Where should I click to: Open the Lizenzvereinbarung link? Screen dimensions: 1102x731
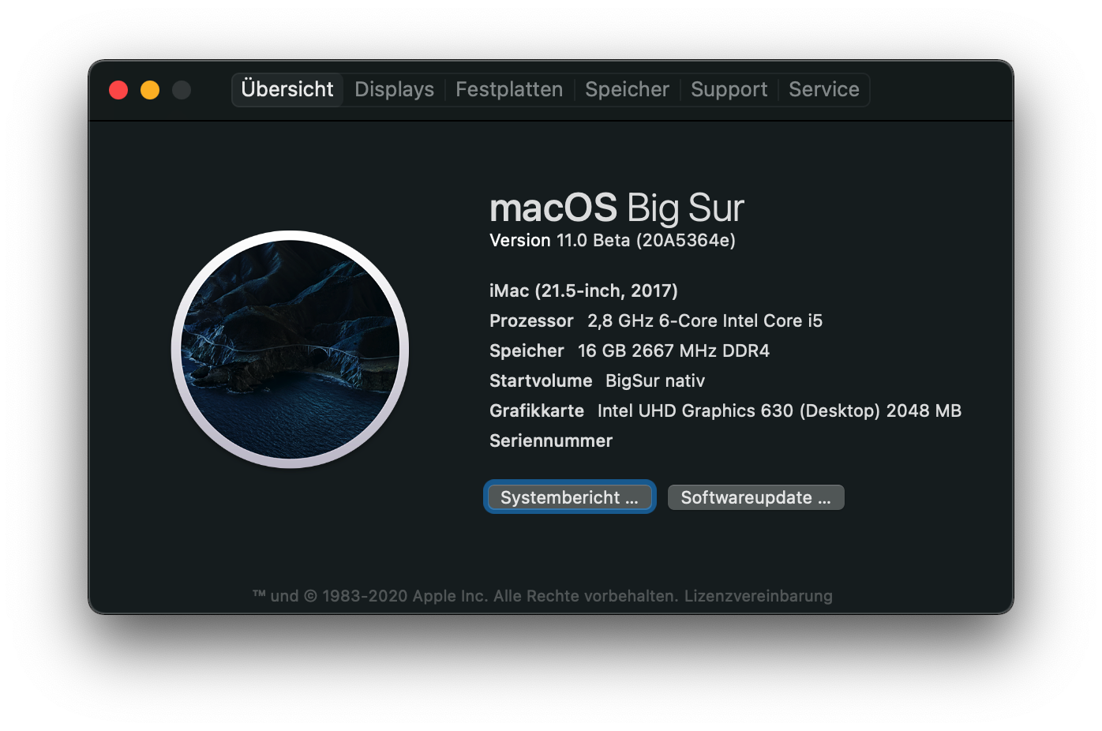(758, 596)
